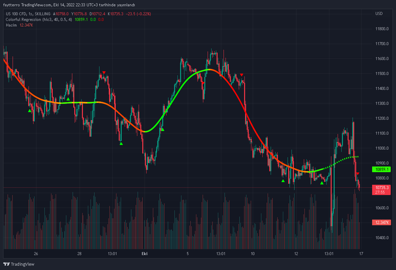Click the 11200.0 price axis label
396x270 pixels.
point(382,118)
